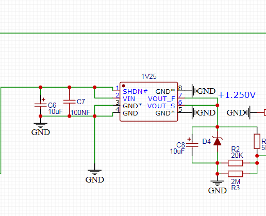266x216 pixels.
Task: Select the C7 100NF capacitor symbol
Action: [70, 102]
